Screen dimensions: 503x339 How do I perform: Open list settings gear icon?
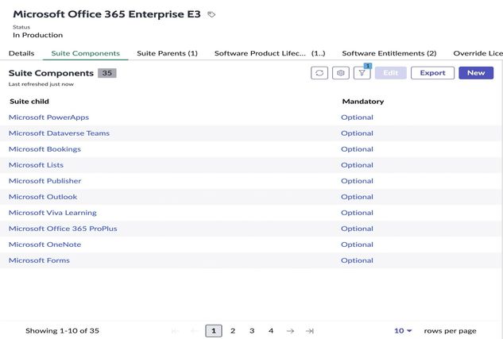[x=340, y=73]
